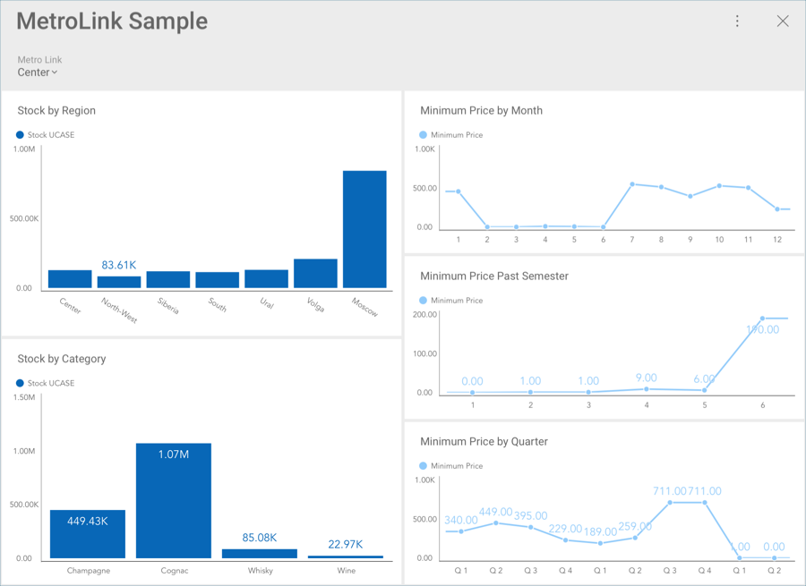Toggle Stock UCASE legend in Stock by Region

tap(46, 135)
